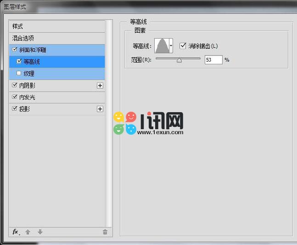Open the contour picker dropdown arrow
297x245 pixels.
171,46
